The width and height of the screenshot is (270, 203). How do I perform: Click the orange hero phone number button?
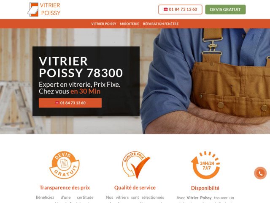point(70,103)
